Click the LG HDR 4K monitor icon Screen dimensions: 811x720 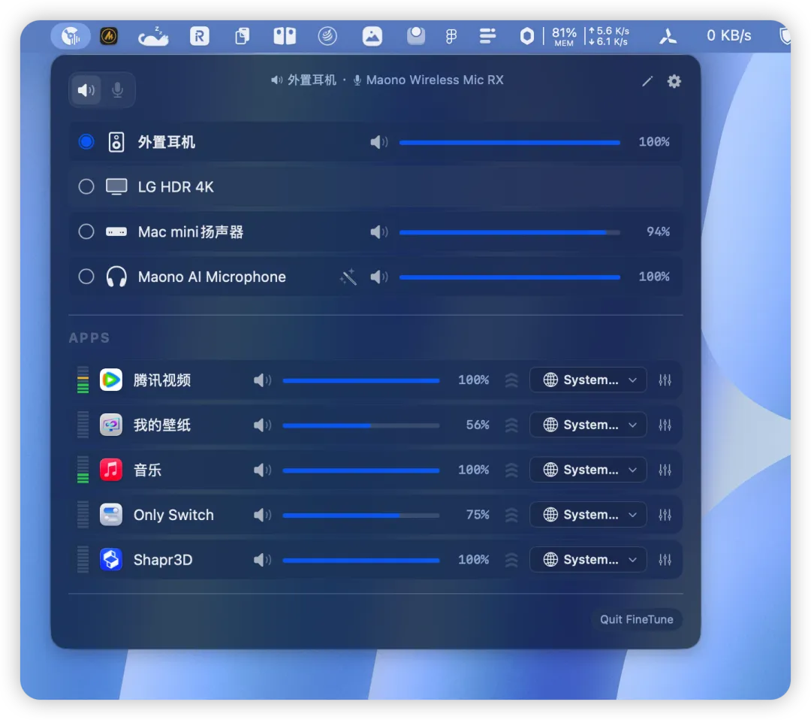pyautogui.click(x=116, y=186)
